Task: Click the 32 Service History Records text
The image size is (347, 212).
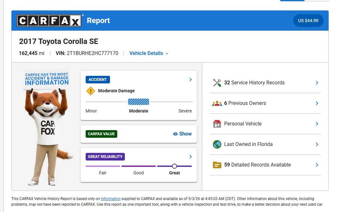Action: 254,83
